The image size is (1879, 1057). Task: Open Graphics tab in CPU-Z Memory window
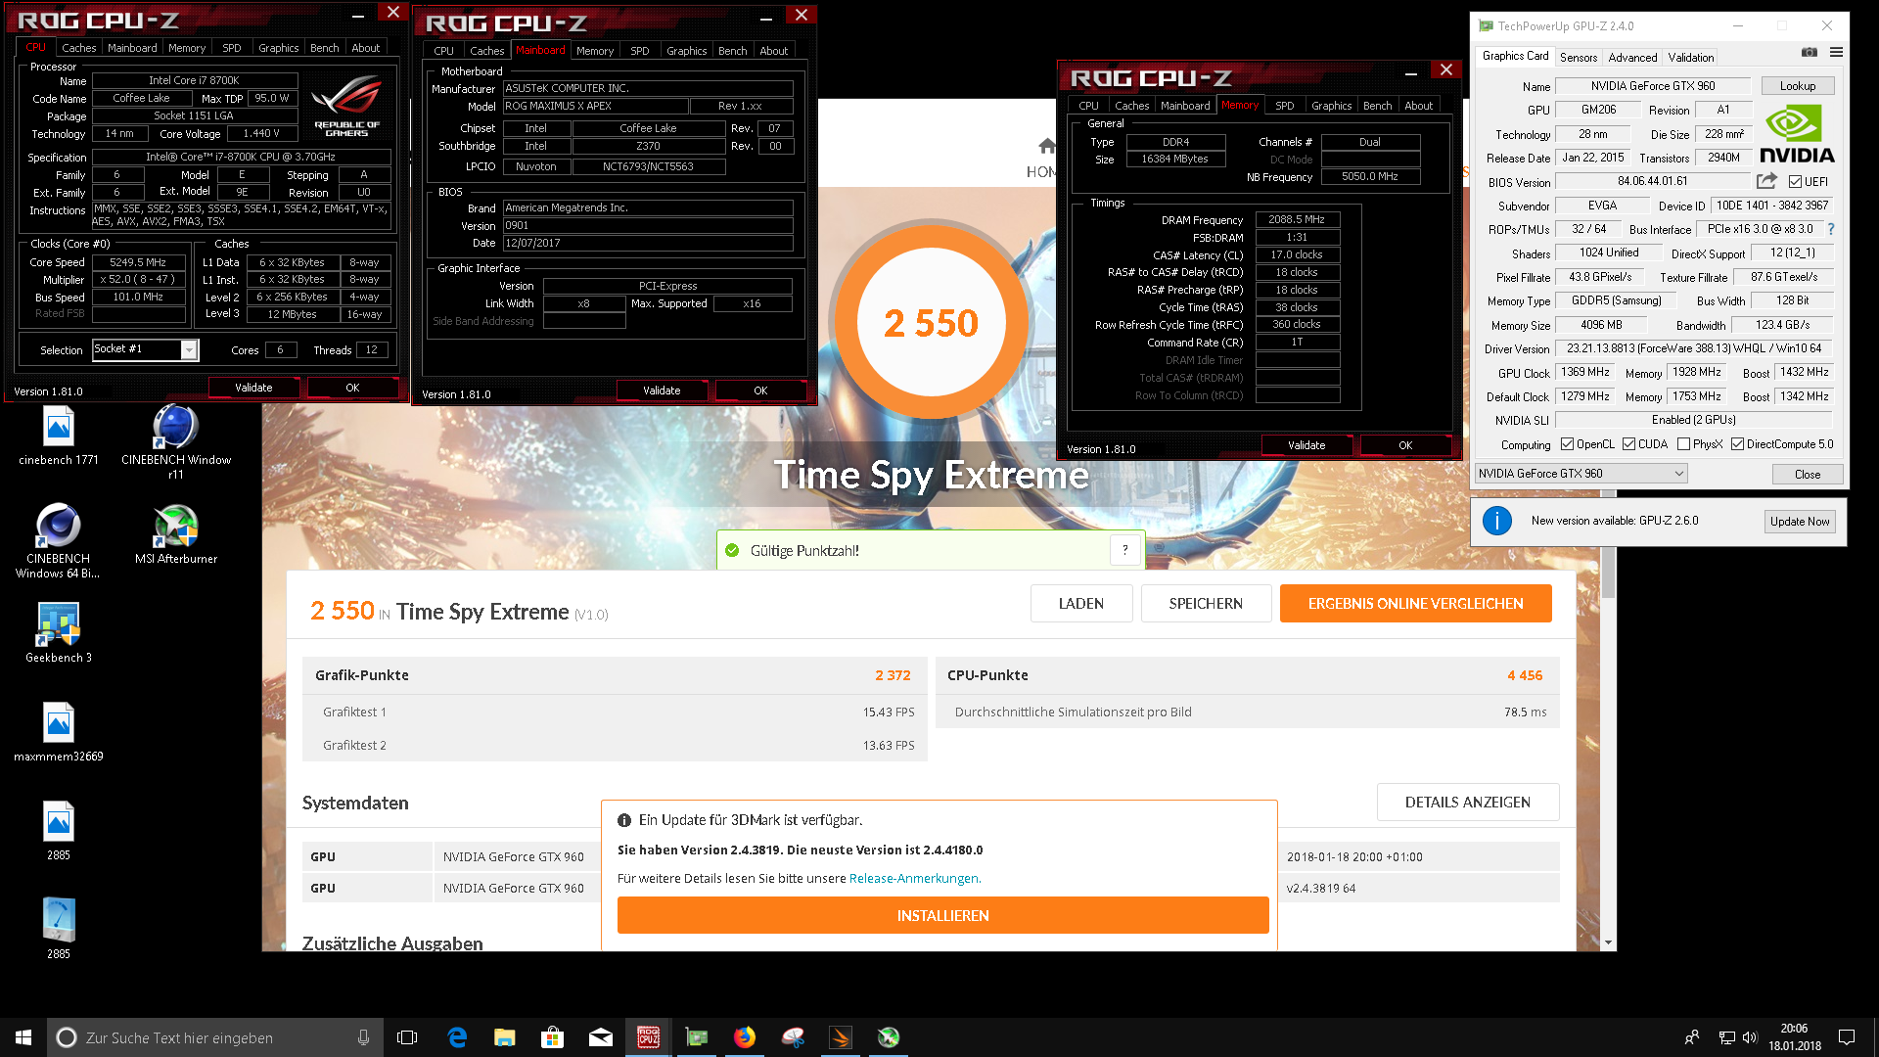pyautogui.click(x=1331, y=105)
